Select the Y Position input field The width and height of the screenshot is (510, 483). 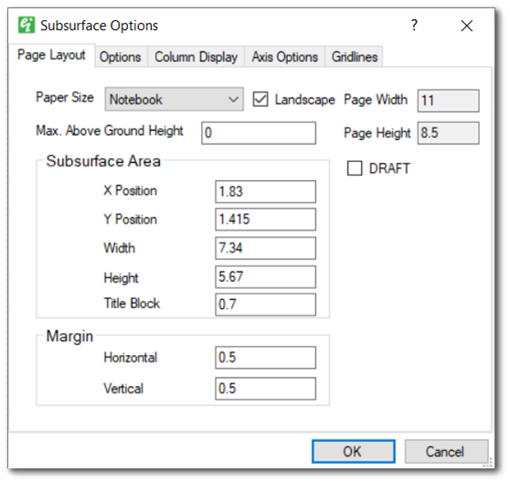pos(265,220)
